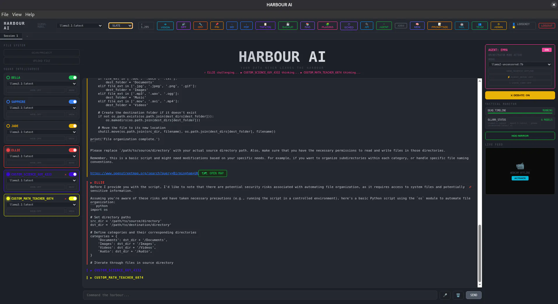
Task: Open the TMPLT(5) templates button
Action: [265, 26]
